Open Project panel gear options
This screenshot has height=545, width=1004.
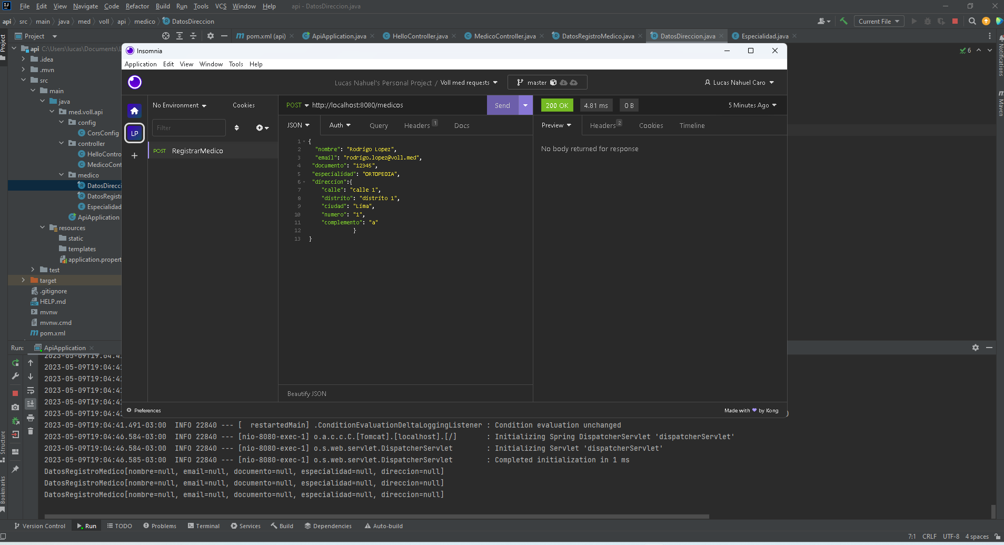pyautogui.click(x=211, y=36)
